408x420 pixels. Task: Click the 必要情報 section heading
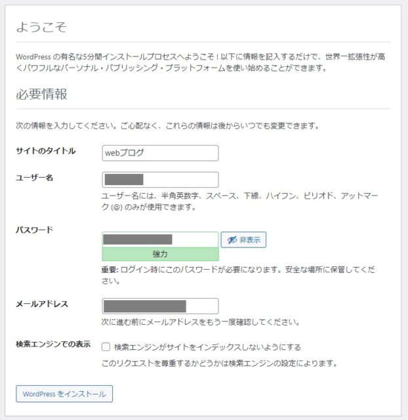click(x=41, y=94)
